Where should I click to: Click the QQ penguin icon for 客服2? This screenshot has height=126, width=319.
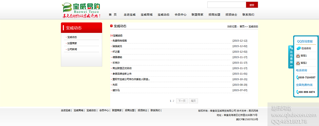pyautogui.click(x=298, y=63)
